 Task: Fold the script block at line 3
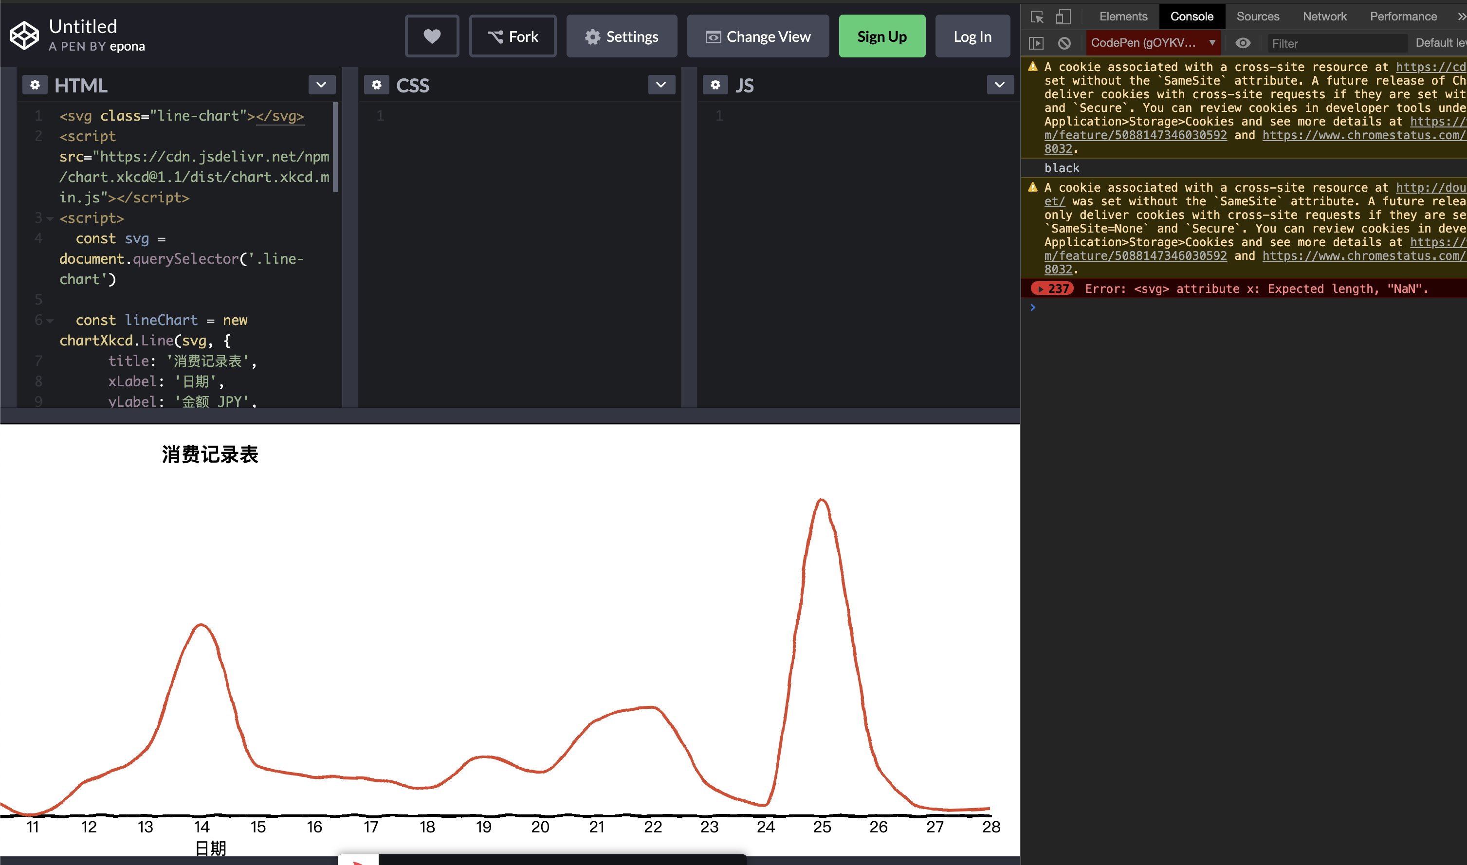point(50,218)
